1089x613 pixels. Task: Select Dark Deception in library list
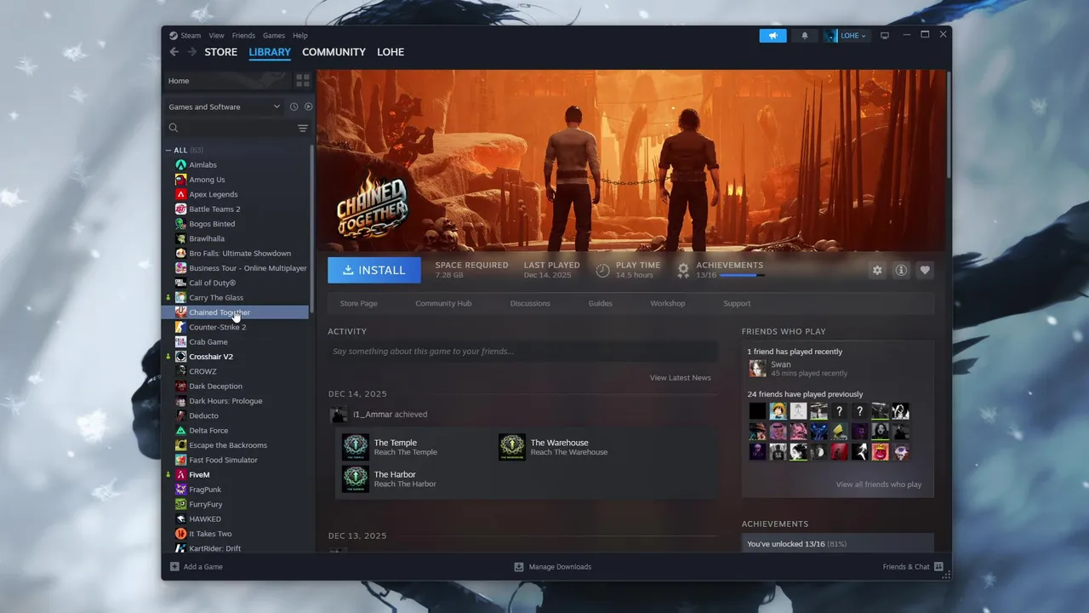(x=216, y=387)
